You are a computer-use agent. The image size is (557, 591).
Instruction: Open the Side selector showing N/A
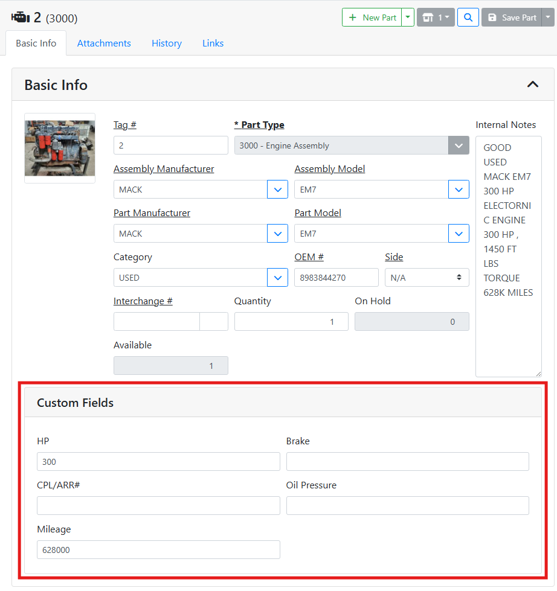427,278
